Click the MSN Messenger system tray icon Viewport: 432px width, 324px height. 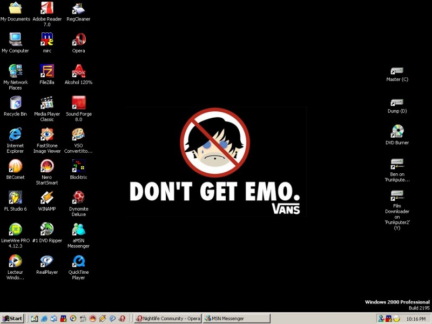[381, 319]
